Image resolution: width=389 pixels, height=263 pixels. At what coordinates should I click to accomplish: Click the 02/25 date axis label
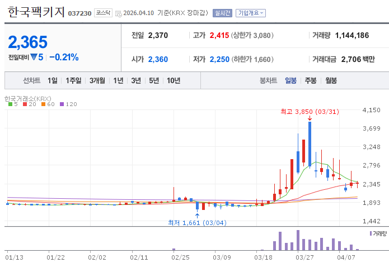pyautogui.click(x=180, y=257)
